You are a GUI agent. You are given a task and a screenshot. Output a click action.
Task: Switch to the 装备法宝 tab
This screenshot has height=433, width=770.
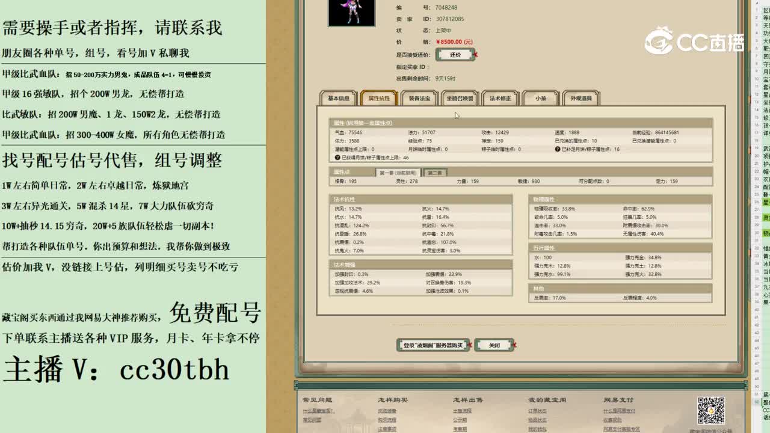[419, 98]
